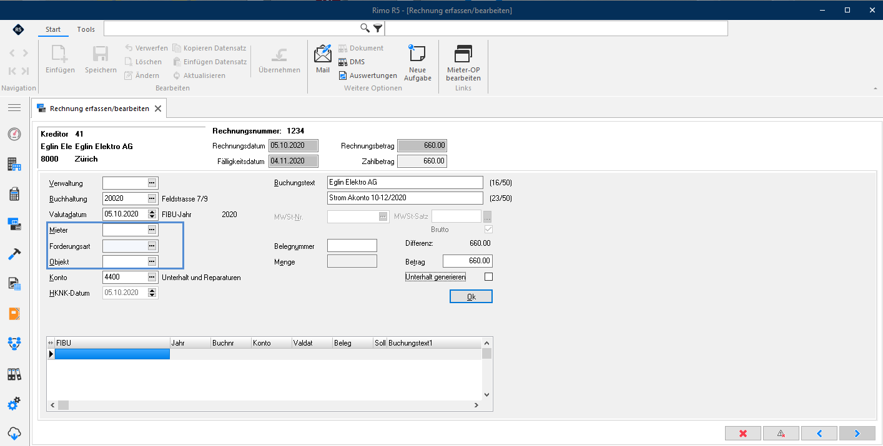This screenshot has height=446, width=883.
Task: Click the search magnifier icon
Action: (x=365, y=28)
